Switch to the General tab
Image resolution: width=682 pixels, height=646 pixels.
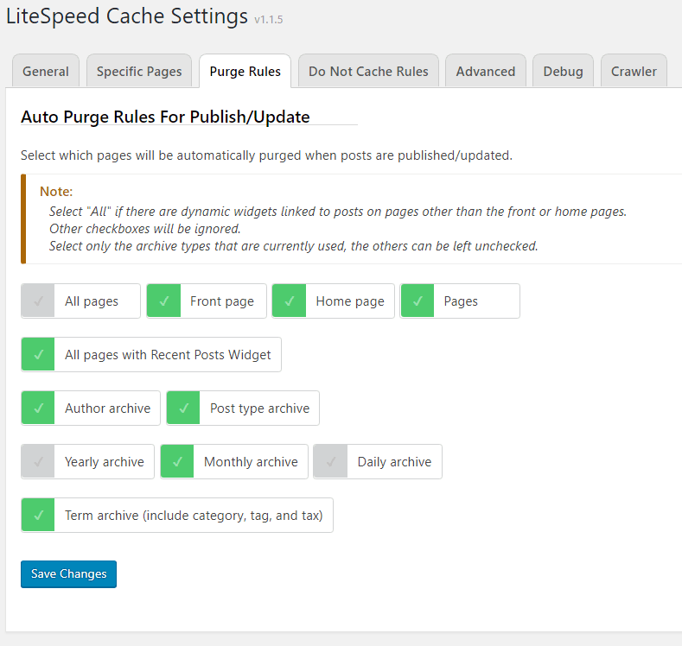46,72
